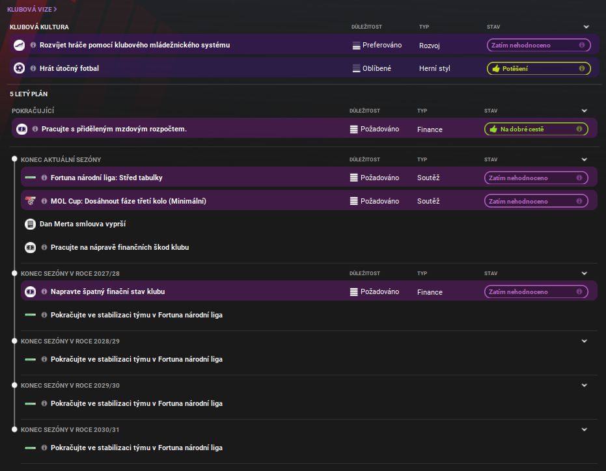Click info icon in Napravte špatný status badge

579,291
